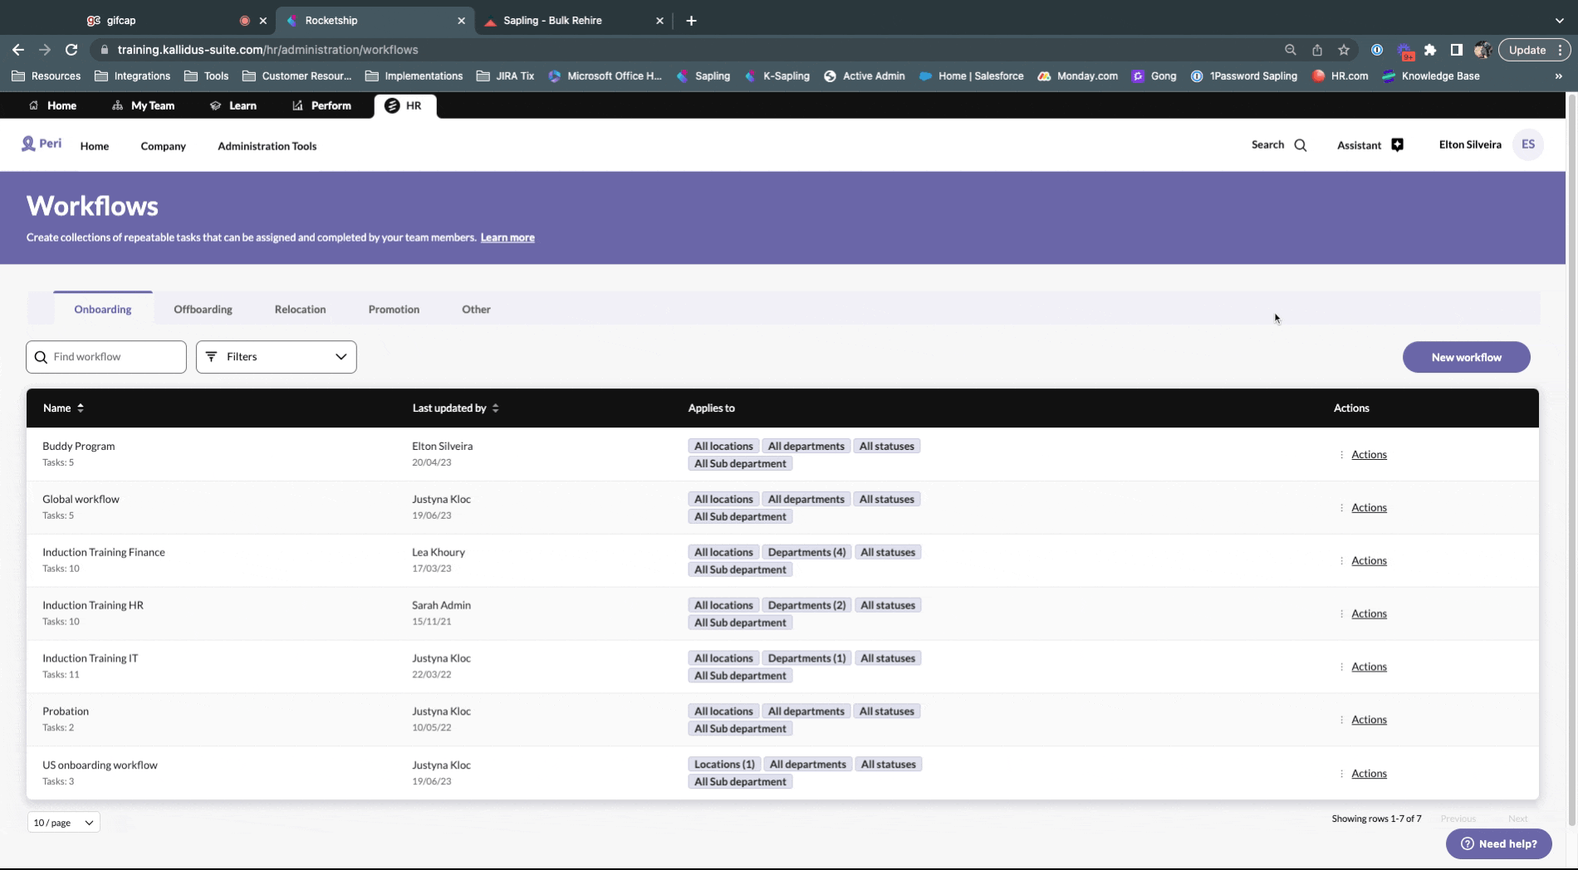This screenshot has height=870, width=1578.
Task: Open the Assistant panel icon
Action: (1398, 144)
